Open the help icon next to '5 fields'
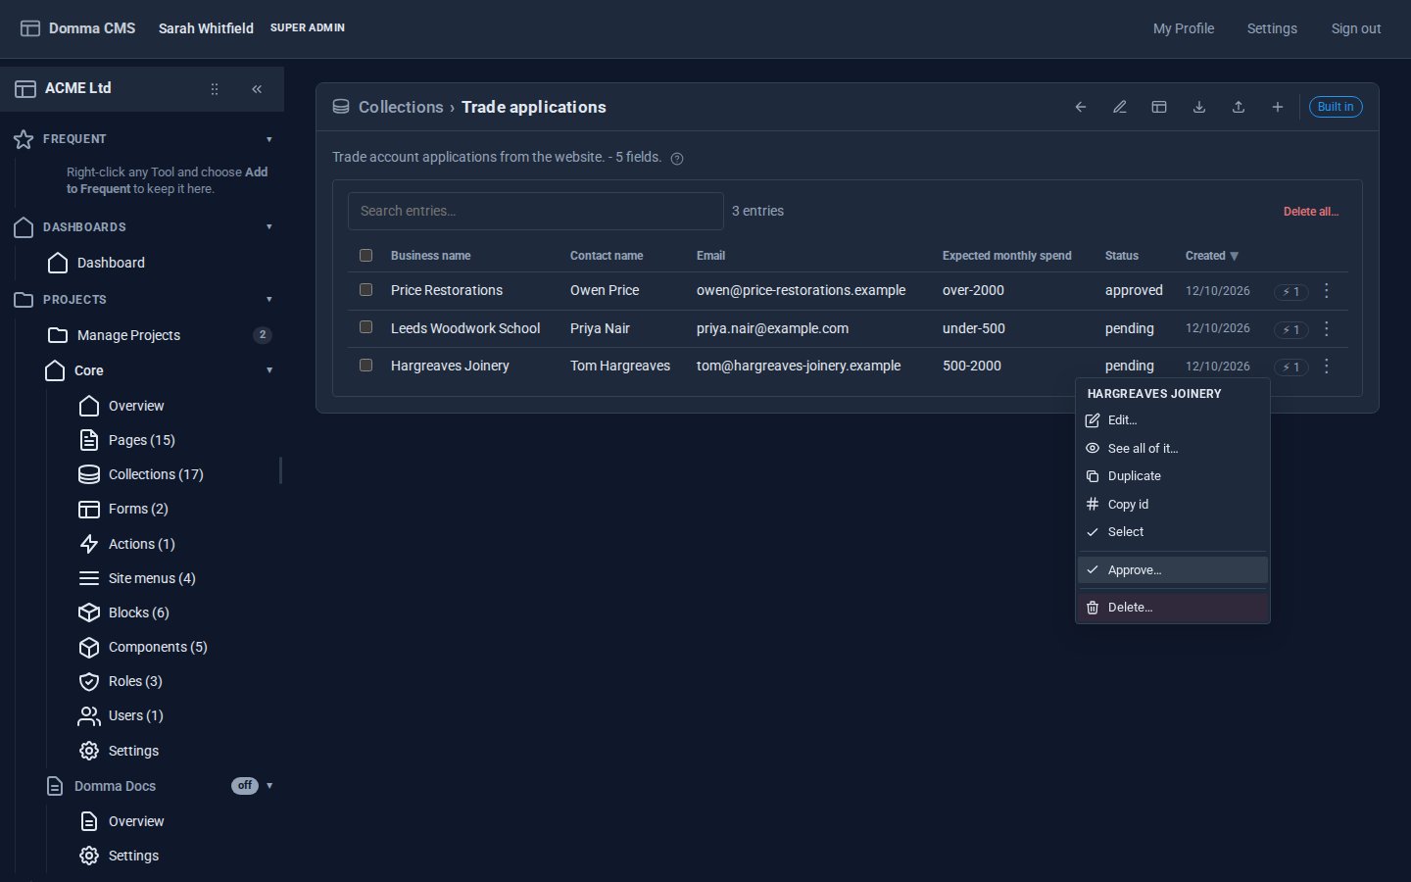The width and height of the screenshot is (1411, 882). (677, 159)
